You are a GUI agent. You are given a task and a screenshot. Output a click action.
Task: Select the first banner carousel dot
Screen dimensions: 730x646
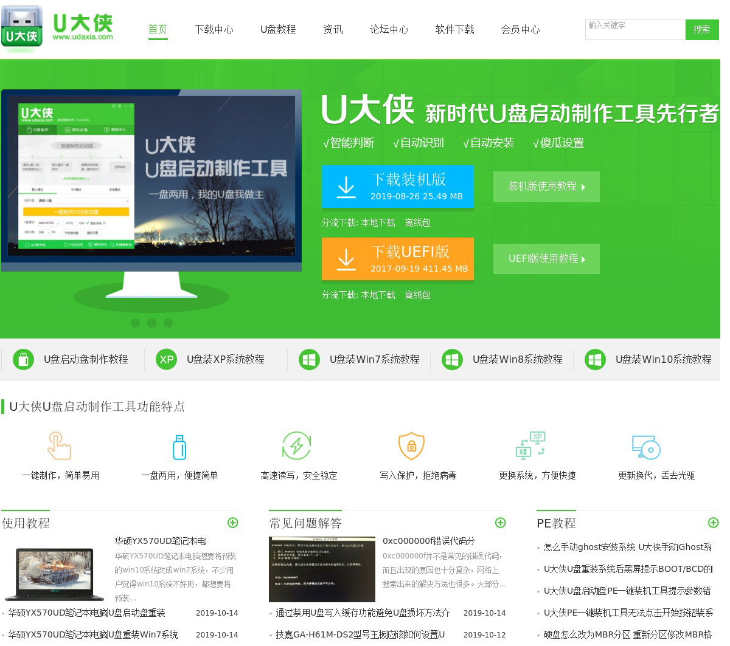pos(135,323)
